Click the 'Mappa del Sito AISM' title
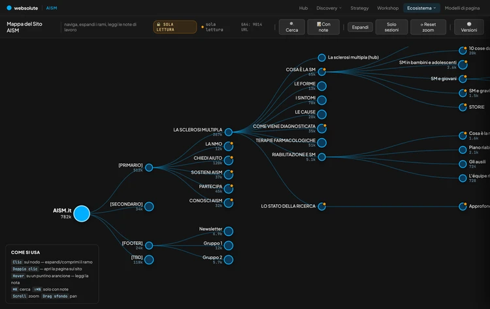Viewport: 490px width, 309px height. pyautogui.click(x=24, y=27)
